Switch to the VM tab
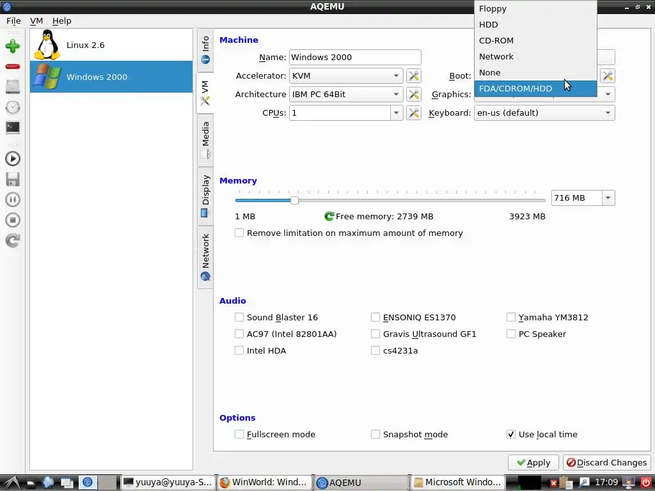Viewport: 655px width, 491px height. coord(205,93)
